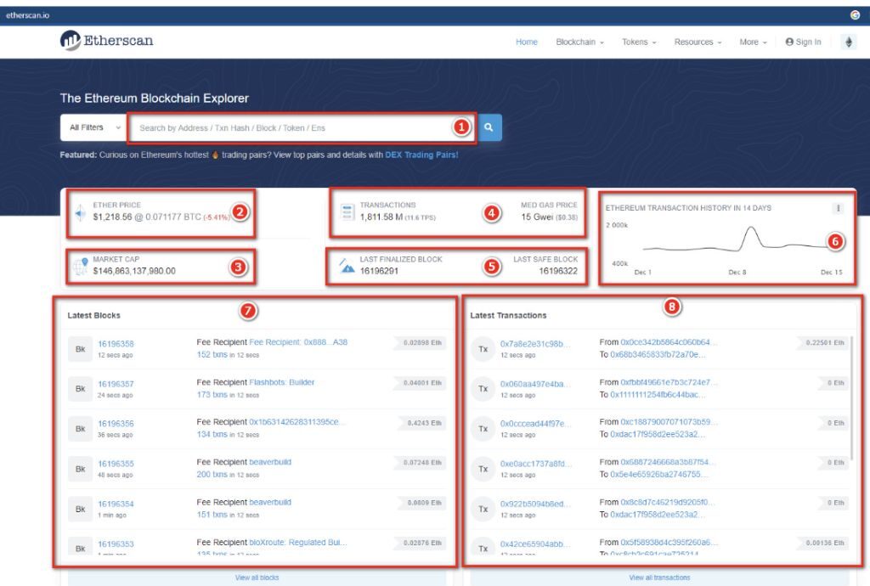Click the 0.22501 Eth transaction amount badge
The image size is (870, 586).
pos(824,342)
